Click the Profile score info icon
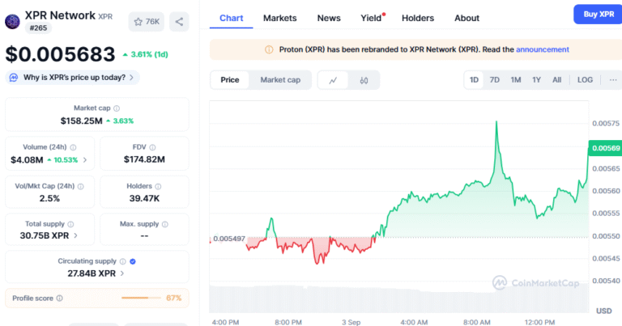622x326 pixels. pyautogui.click(x=59, y=298)
